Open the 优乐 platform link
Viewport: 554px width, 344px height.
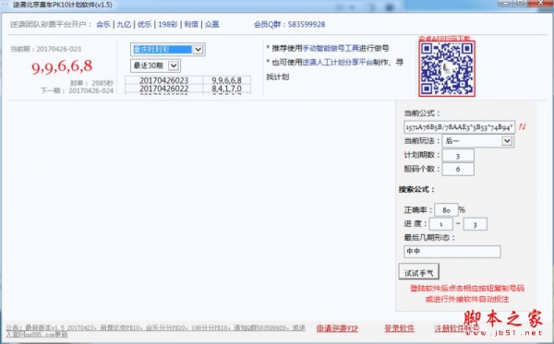click(x=144, y=24)
